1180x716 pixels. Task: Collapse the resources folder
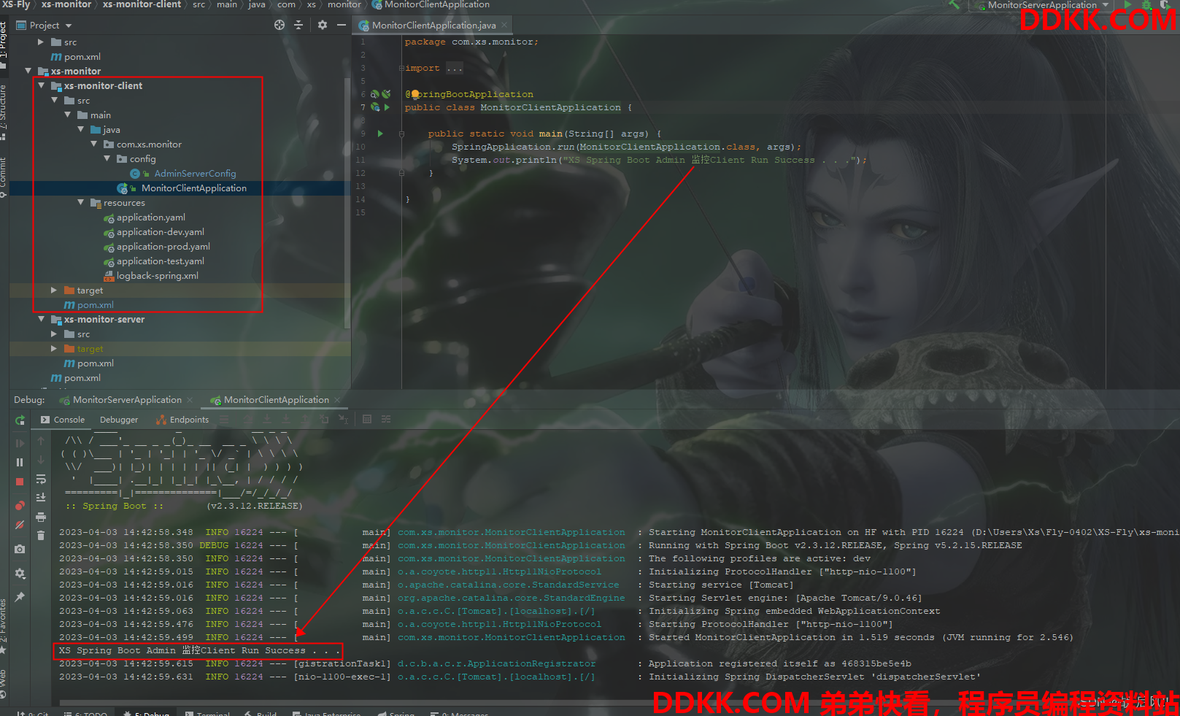[x=81, y=202]
